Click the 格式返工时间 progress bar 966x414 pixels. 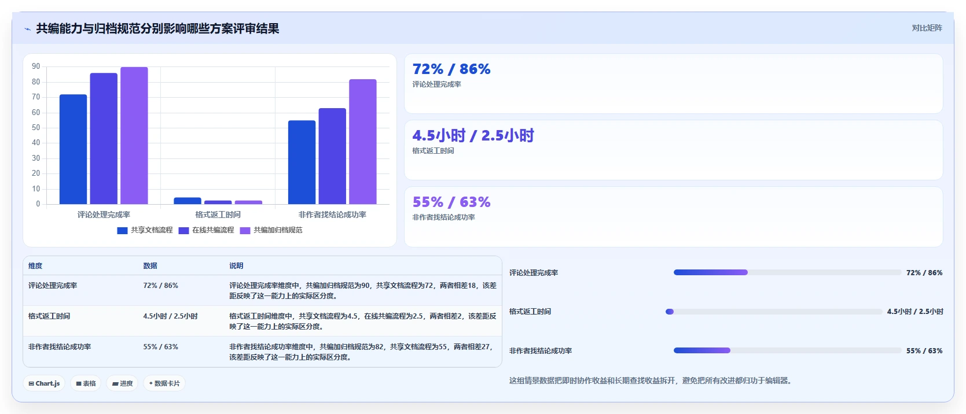click(x=774, y=312)
